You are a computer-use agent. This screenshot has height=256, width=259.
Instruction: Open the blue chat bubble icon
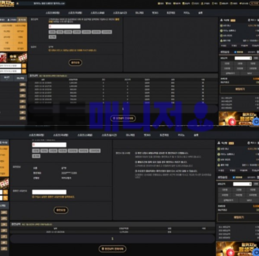tap(257, 122)
